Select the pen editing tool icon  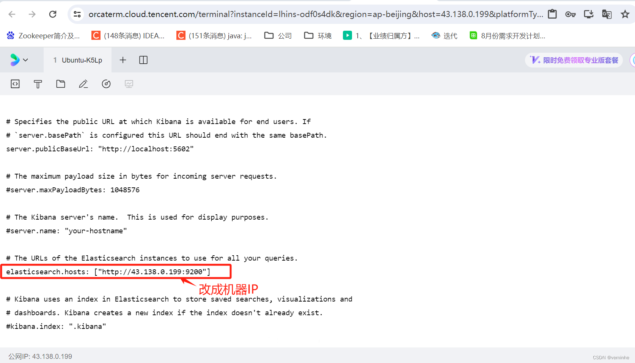[x=83, y=84]
